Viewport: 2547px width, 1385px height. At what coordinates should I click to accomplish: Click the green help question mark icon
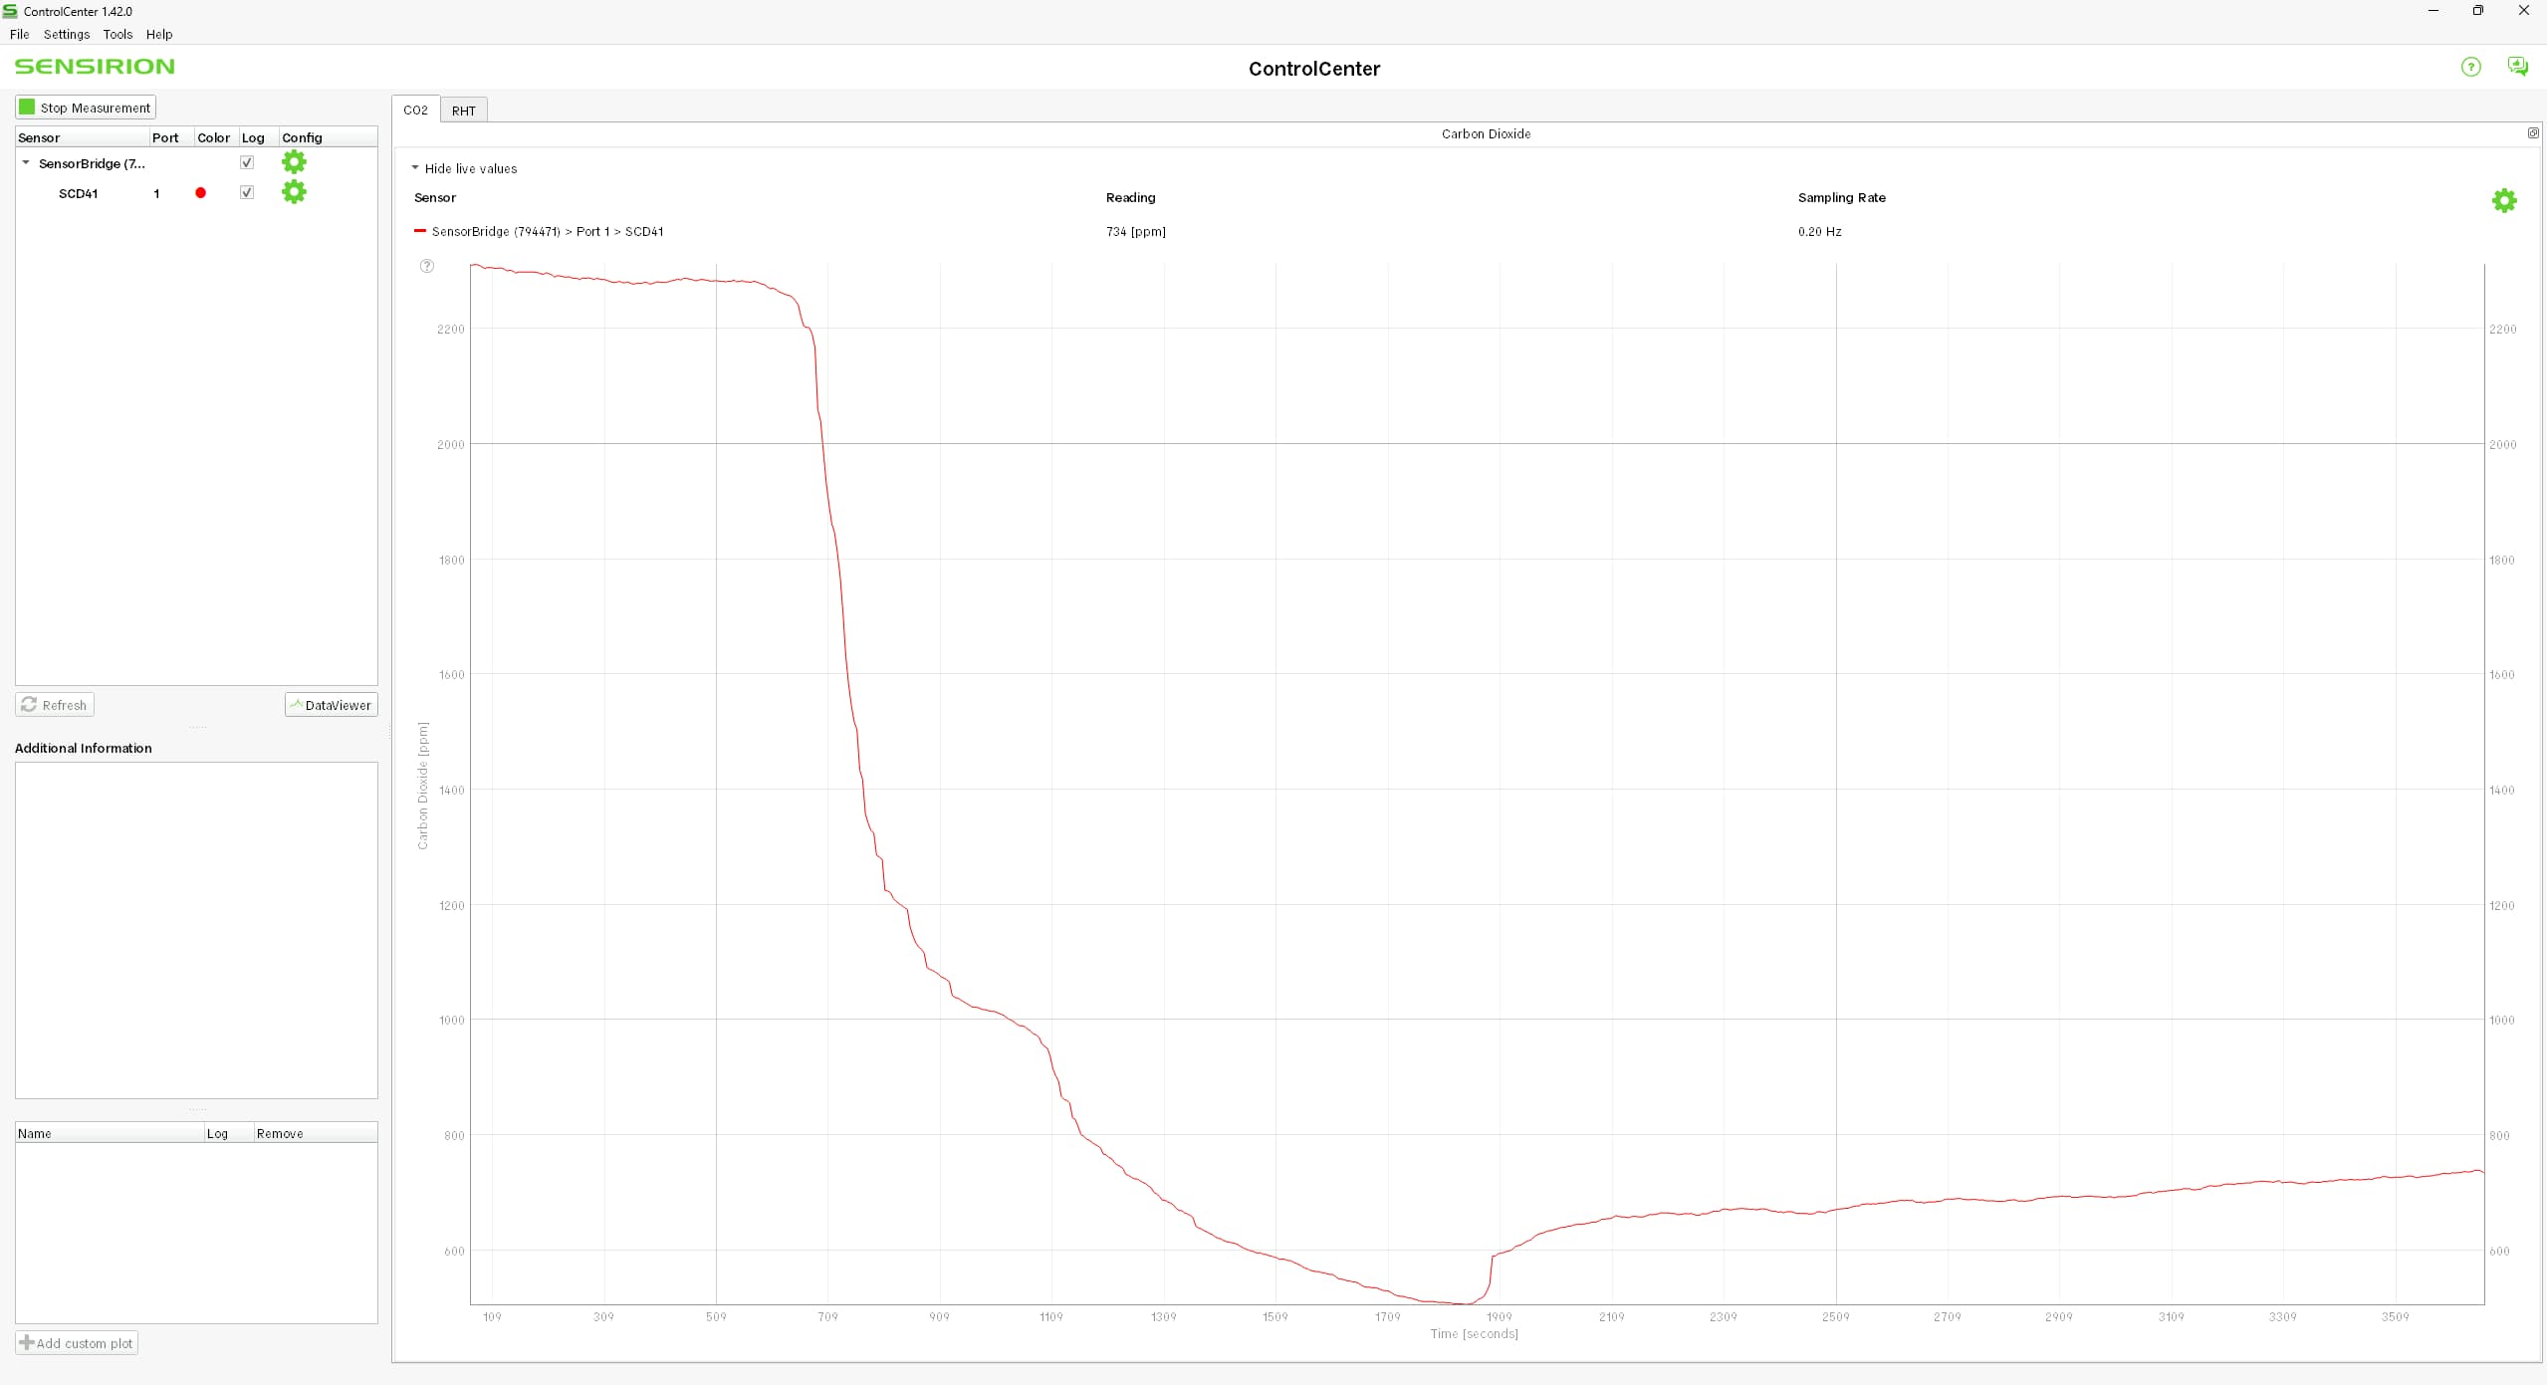click(x=2470, y=67)
